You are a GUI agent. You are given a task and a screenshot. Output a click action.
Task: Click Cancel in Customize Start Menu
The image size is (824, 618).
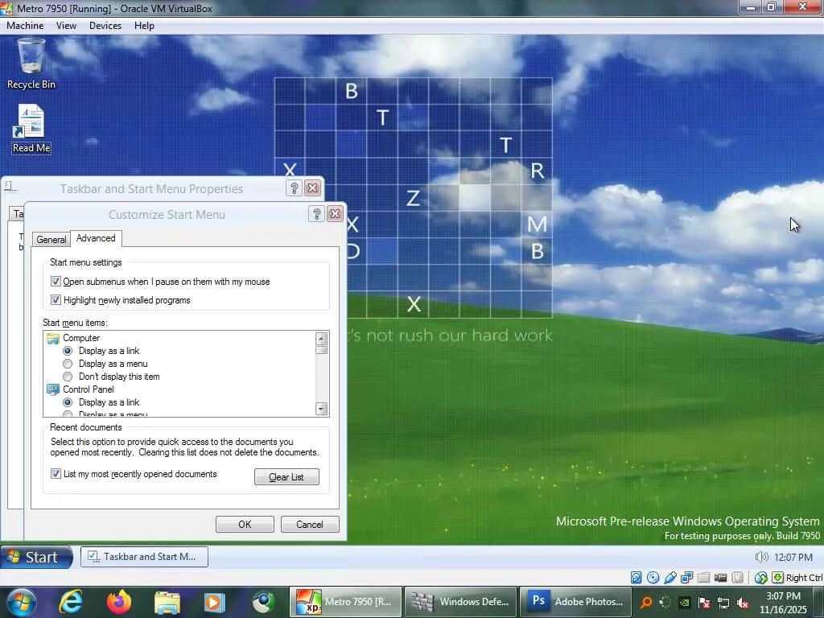point(310,524)
